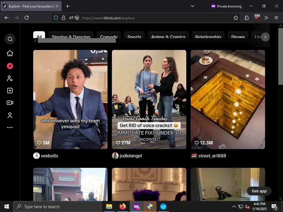Open Firefox from the taskbar
The image size is (283, 212).
[122, 206]
